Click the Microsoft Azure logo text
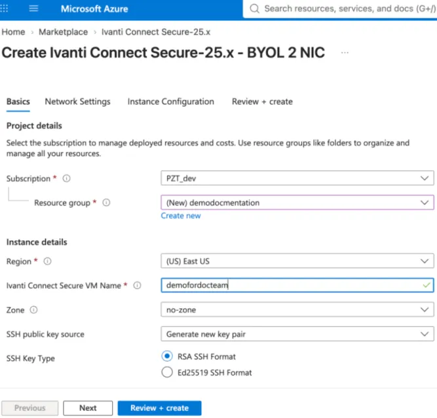Viewport: 437px width, 418px height. pyautogui.click(x=94, y=9)
